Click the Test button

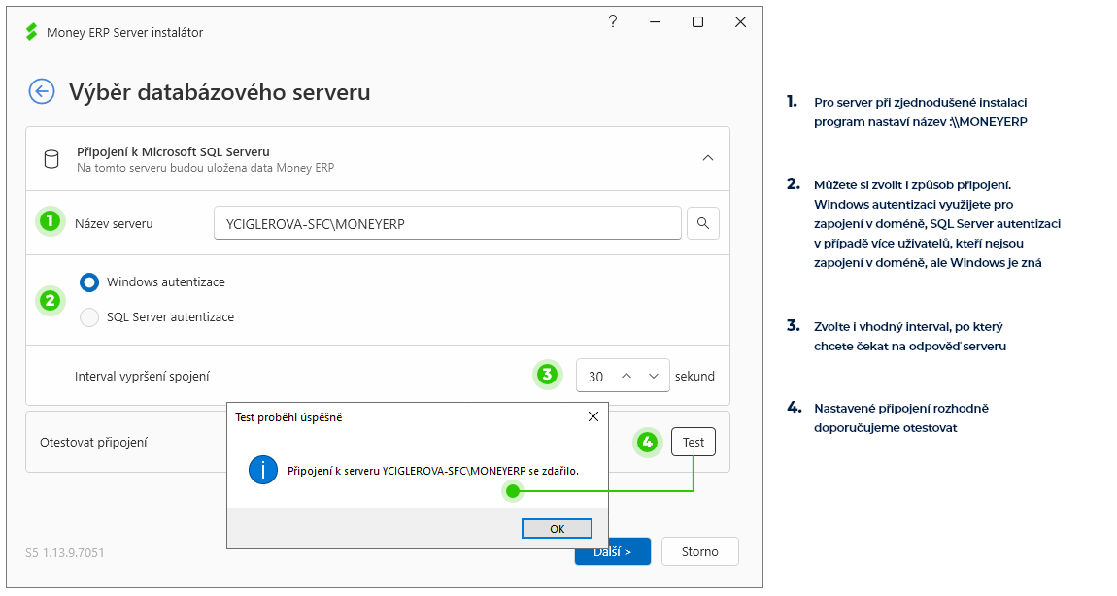click(x=694, y=443)
